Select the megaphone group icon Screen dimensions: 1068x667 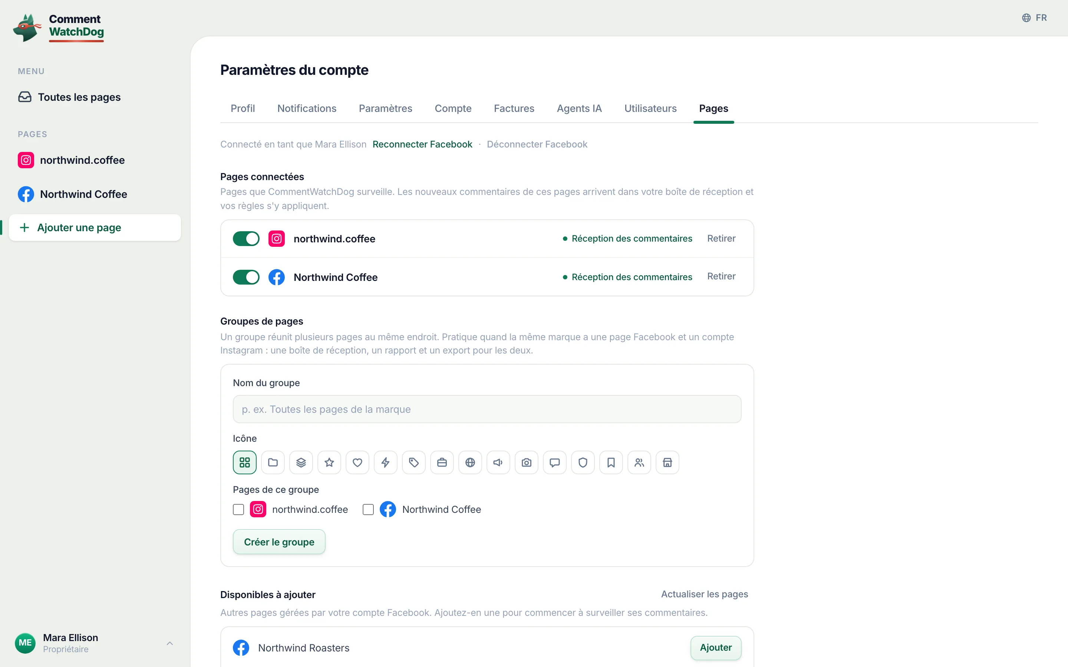tap(498, 462)
